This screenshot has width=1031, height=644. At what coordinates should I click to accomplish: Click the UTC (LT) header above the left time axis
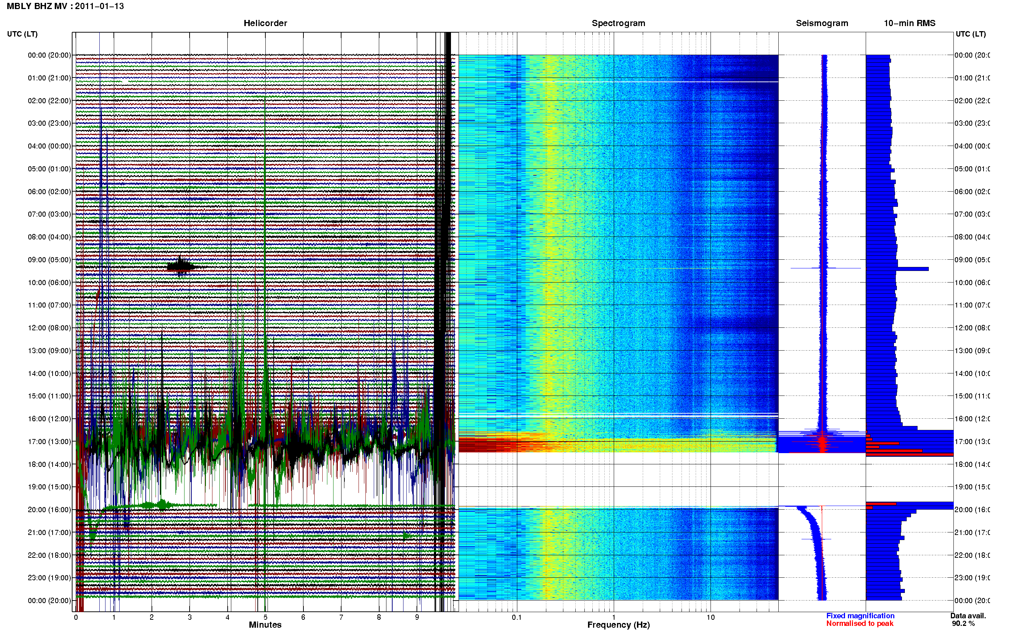[22, 34]
